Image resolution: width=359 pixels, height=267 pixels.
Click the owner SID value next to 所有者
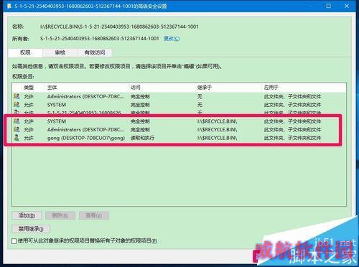pyautogui.click(x=100, y=38)
